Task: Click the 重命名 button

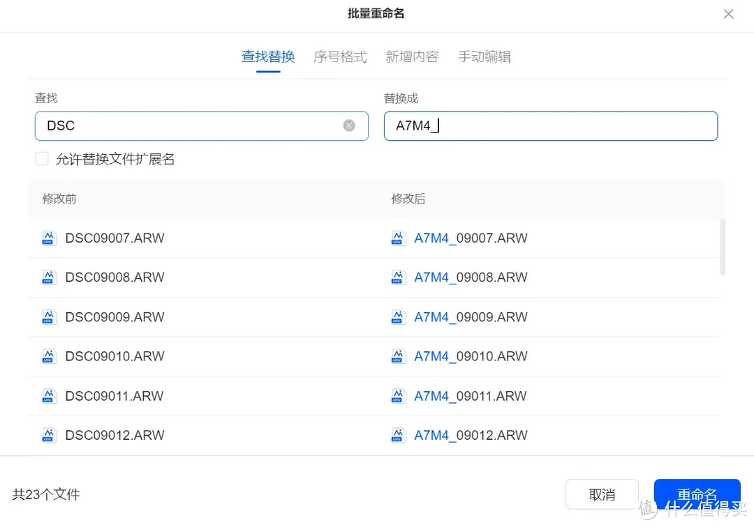Action: click(x=697, y=494)
